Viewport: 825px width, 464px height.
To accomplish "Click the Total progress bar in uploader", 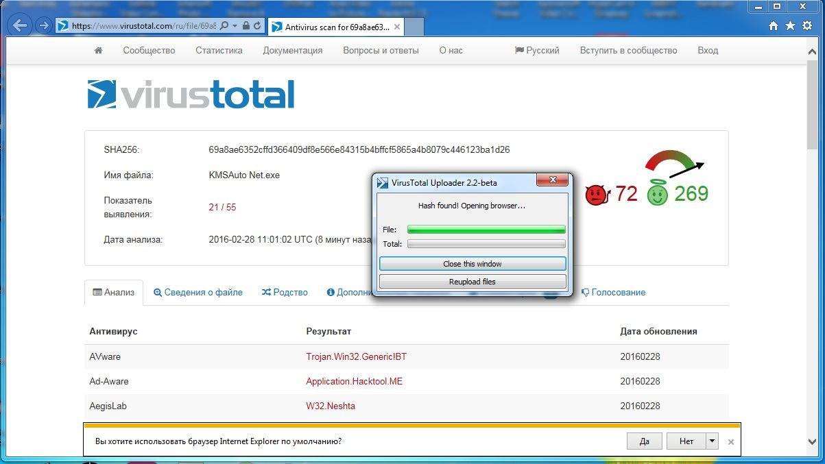I will click(x=486, y=243).
